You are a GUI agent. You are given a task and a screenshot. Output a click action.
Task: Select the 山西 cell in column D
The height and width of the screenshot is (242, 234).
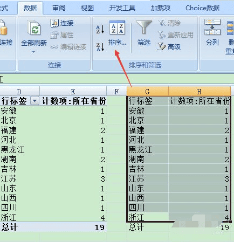point(20,198)
